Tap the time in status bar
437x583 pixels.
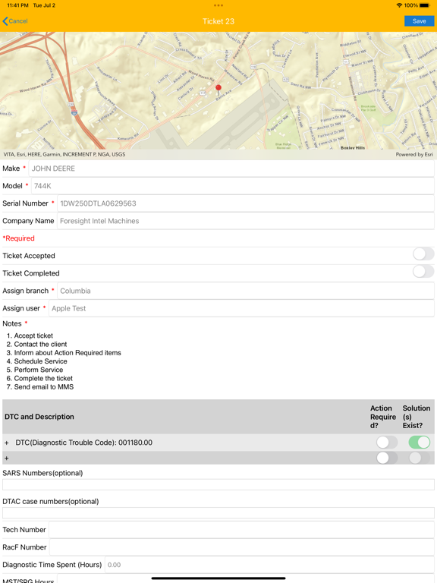[x=17, y=5]
